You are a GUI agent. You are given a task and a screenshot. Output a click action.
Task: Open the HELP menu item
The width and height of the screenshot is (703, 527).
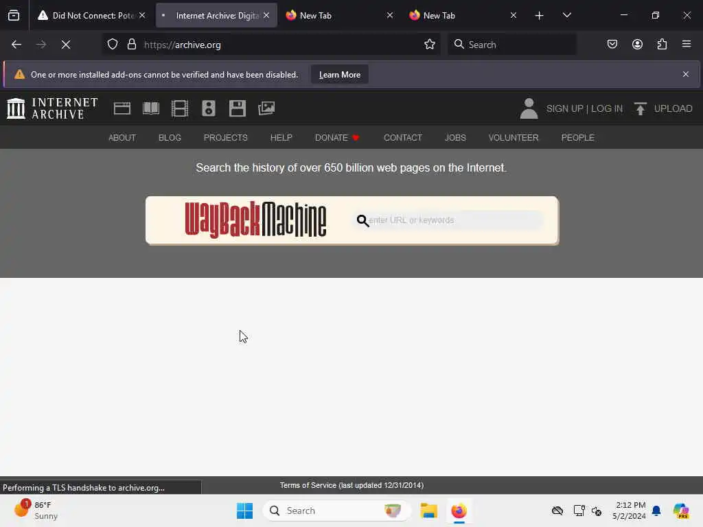(281, 137)
